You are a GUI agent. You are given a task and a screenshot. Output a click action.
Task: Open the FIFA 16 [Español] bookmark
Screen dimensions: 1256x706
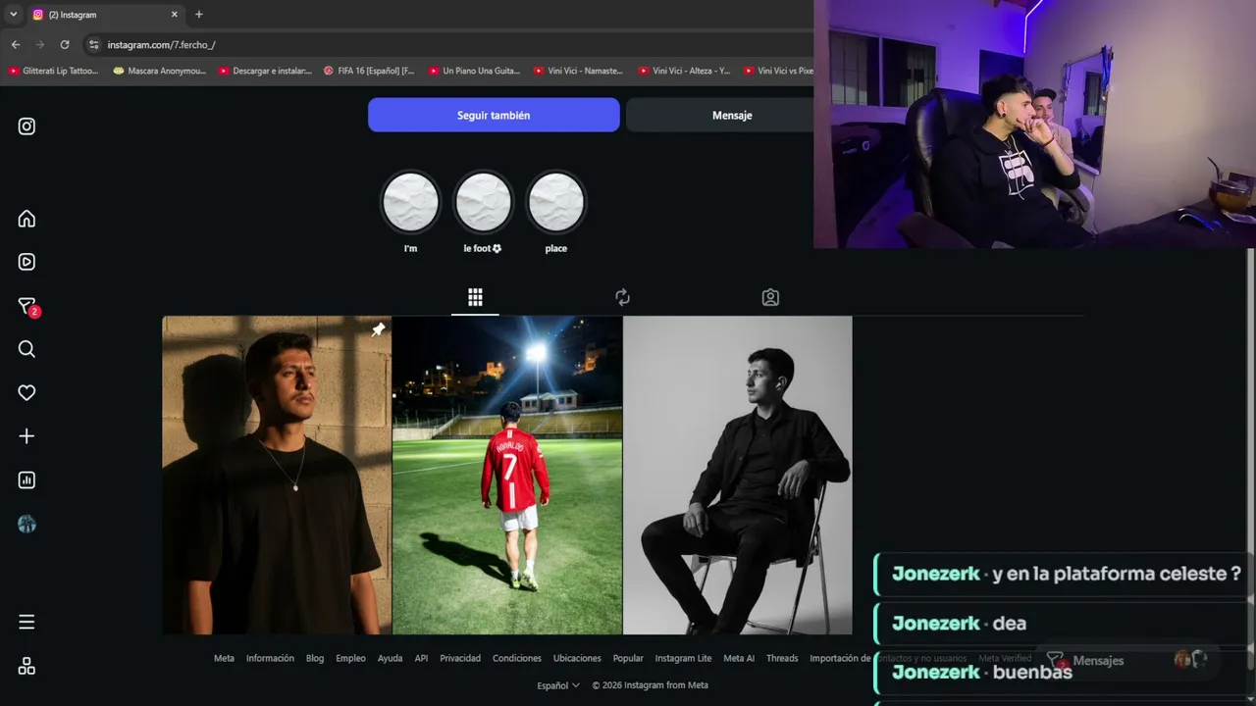[x=369, y=71]
